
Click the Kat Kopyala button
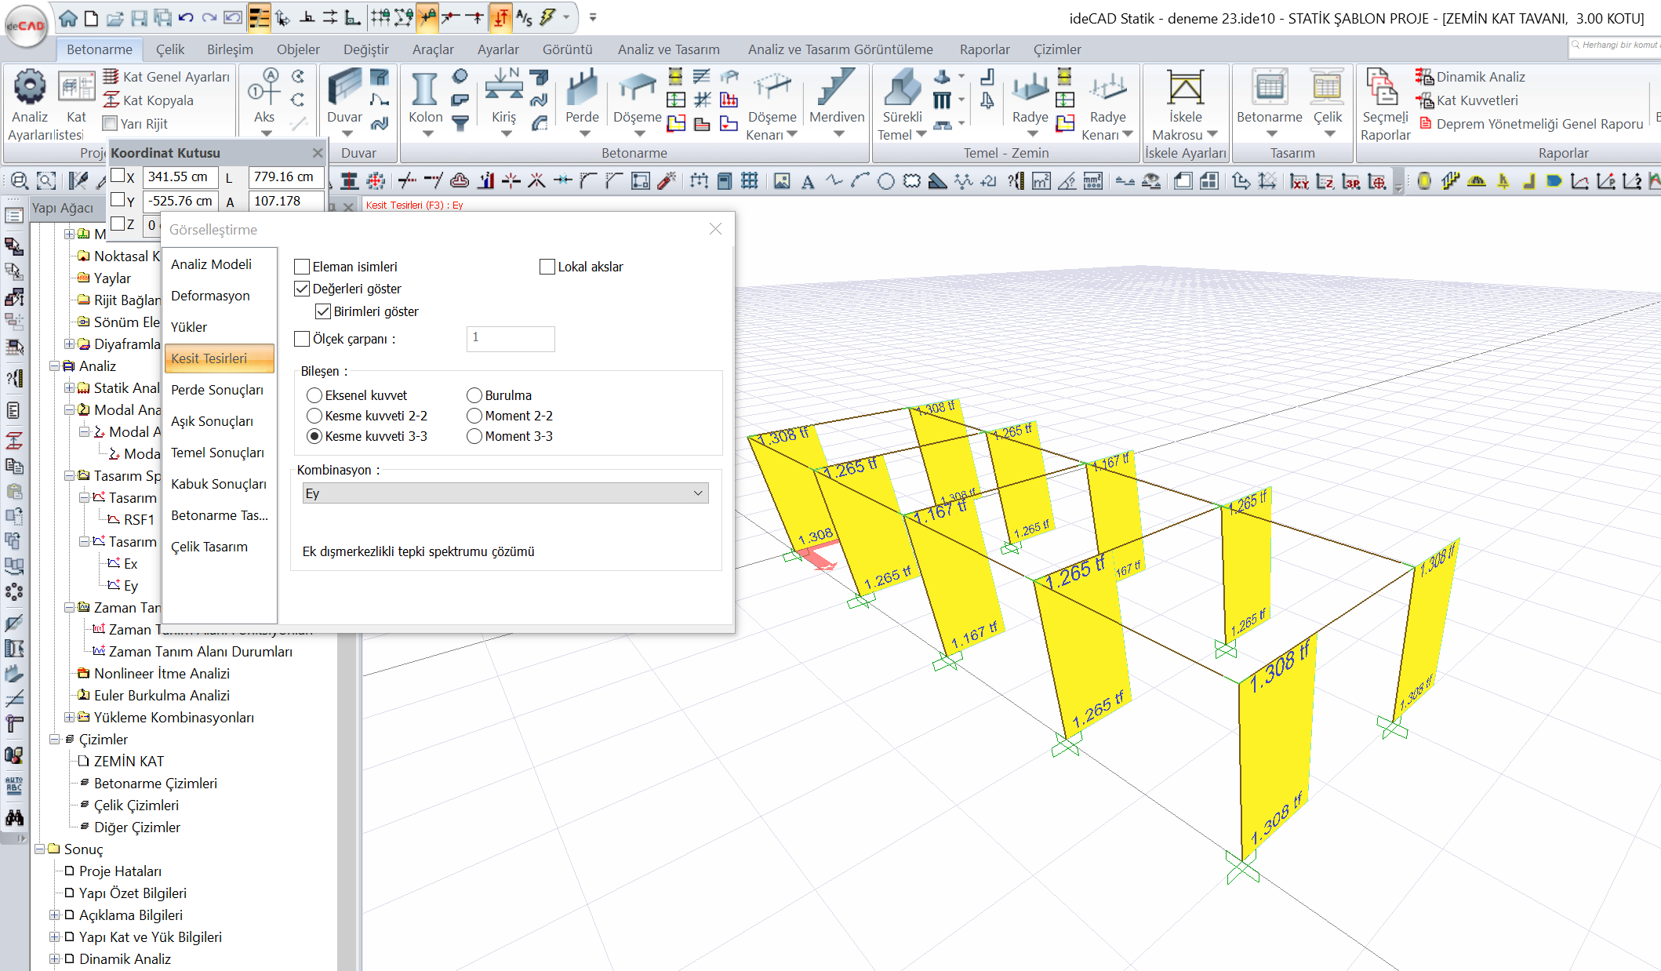148,100
